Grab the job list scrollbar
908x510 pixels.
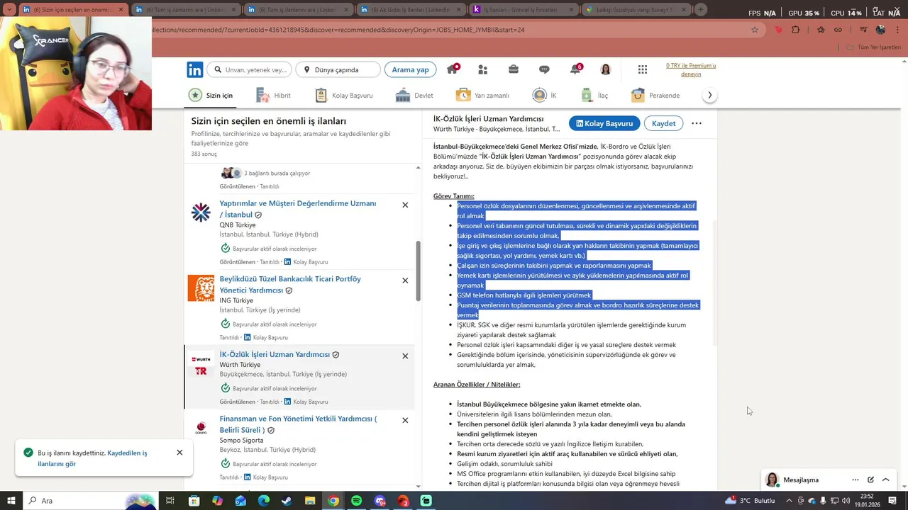[418, 271]
